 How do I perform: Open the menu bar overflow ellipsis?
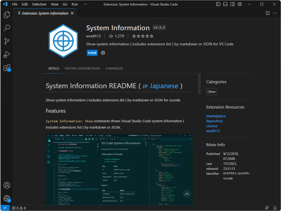85,4
